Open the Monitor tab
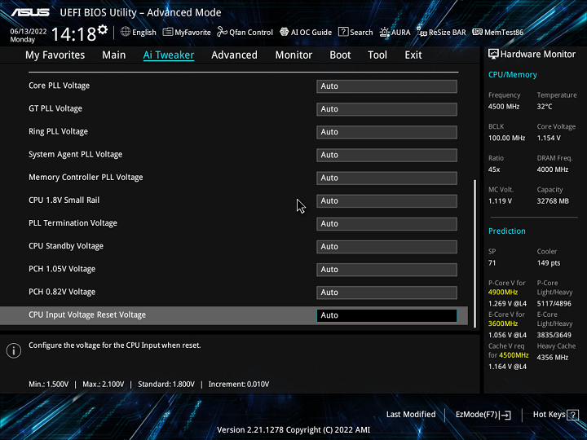 pyautogui.click(x=293, y=55)
